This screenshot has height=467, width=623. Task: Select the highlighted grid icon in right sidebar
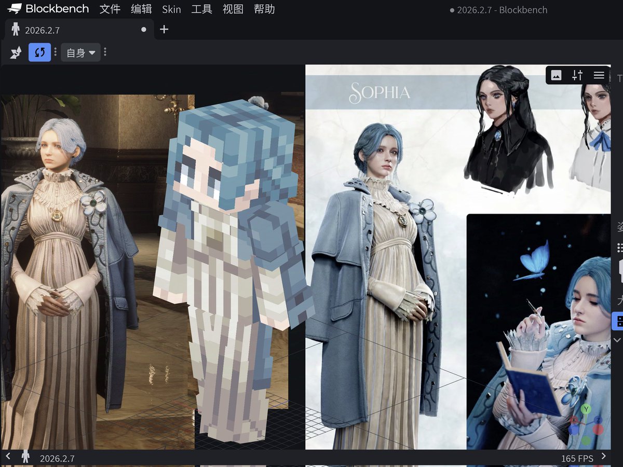point(618,321)
